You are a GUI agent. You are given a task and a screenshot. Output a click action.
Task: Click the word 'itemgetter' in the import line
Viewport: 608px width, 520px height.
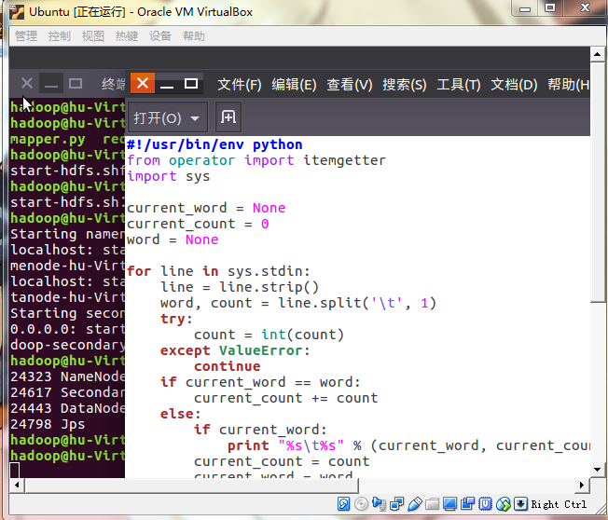[344, 160]
